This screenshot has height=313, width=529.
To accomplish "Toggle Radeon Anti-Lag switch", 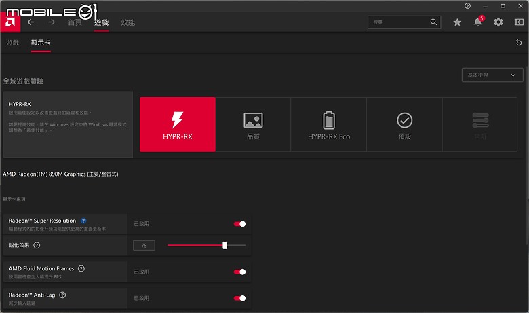I will (x=239, y=298).
